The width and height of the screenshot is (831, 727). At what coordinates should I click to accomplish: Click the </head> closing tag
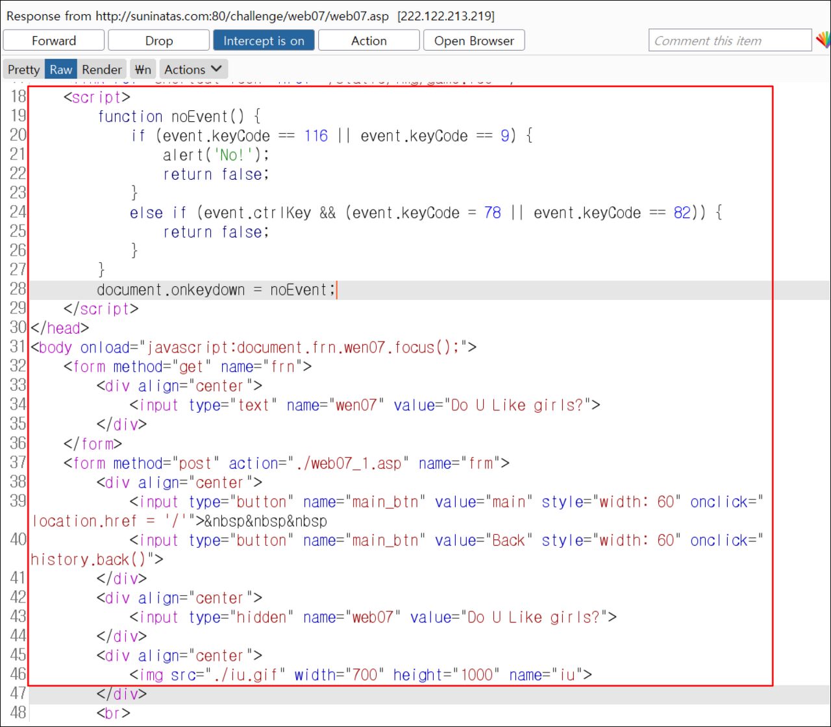pos(60,328)
